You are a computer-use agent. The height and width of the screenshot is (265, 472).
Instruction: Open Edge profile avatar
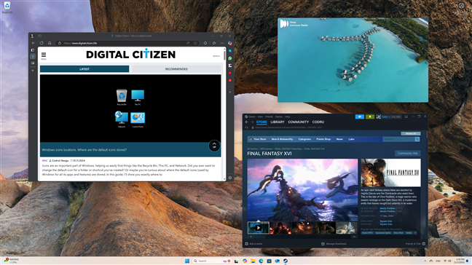32,36
